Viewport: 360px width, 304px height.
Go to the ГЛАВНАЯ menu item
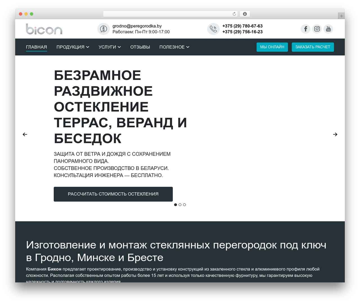click(37, 47)
